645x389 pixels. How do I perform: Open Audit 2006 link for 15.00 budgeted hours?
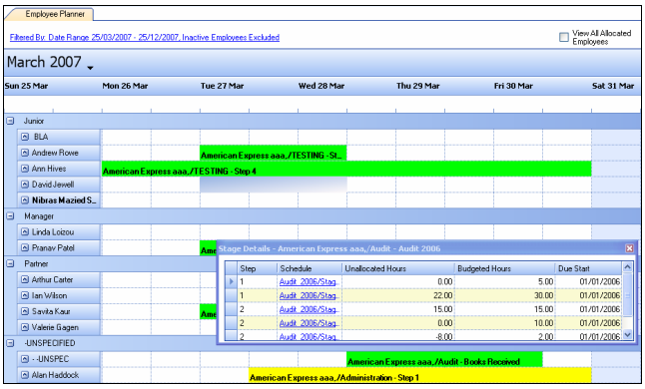pos(309,309)
